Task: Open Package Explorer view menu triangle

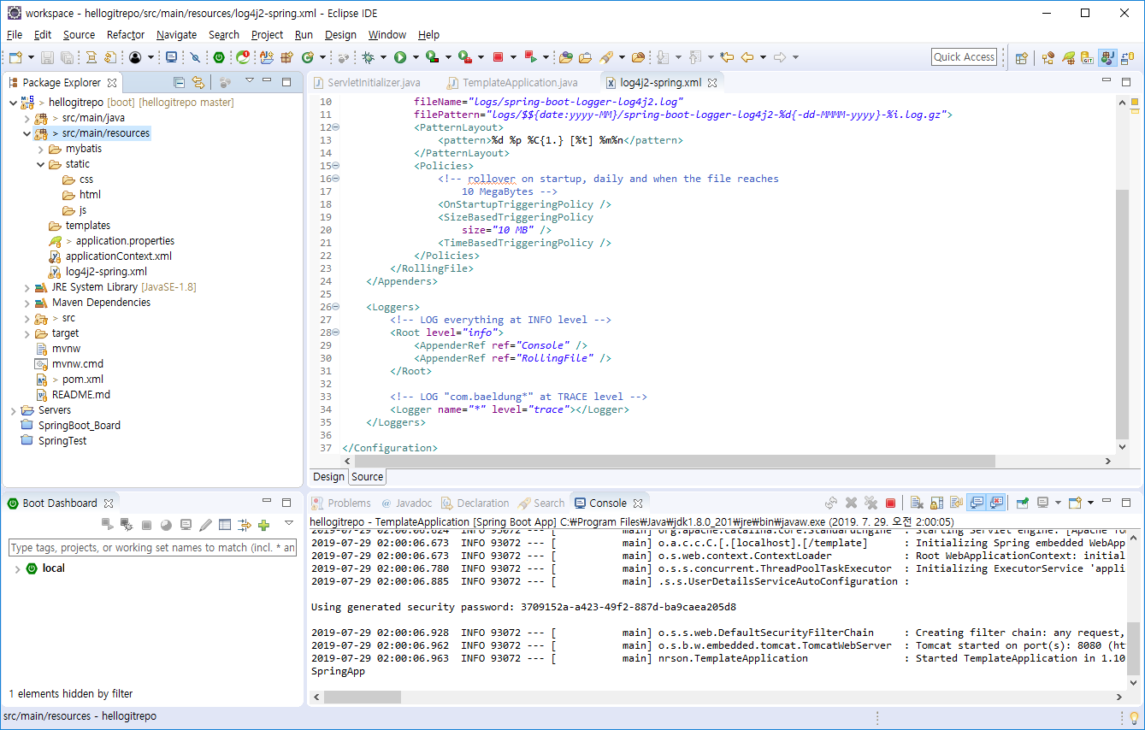Action: pyautogui.click(x=250, y=80)
